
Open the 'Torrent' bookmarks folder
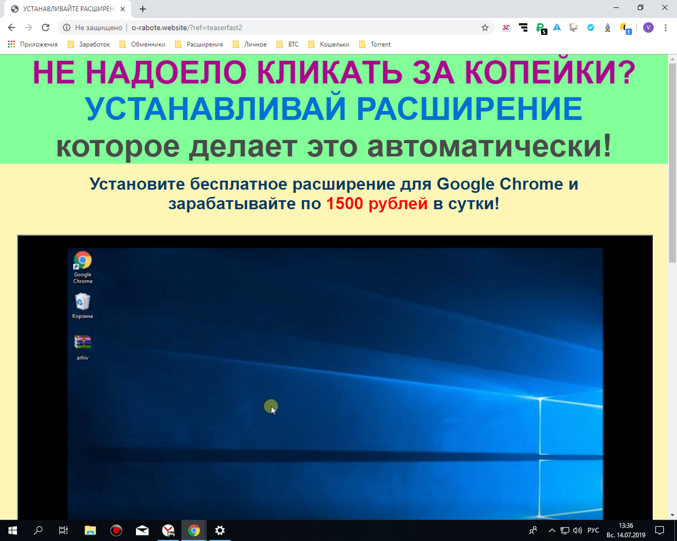pyautogui.click(x=375, y=44)
